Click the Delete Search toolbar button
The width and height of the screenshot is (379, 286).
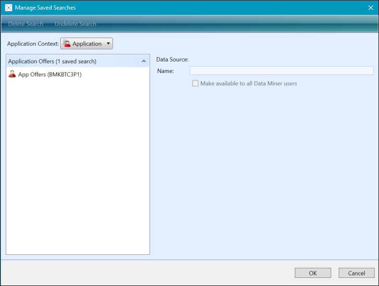(x=25, y=24)
